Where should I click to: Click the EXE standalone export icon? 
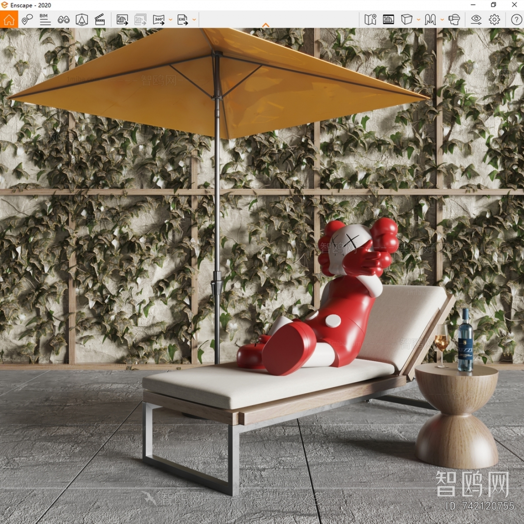[183, 20]
